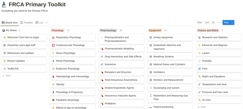Open the Filter options
The width and height of the screenshot is (243, 109).
coord(199,23)
